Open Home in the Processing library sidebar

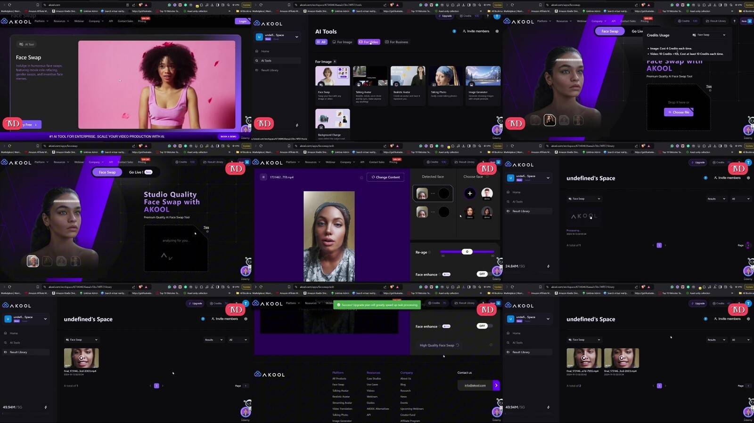click(529, 192)
